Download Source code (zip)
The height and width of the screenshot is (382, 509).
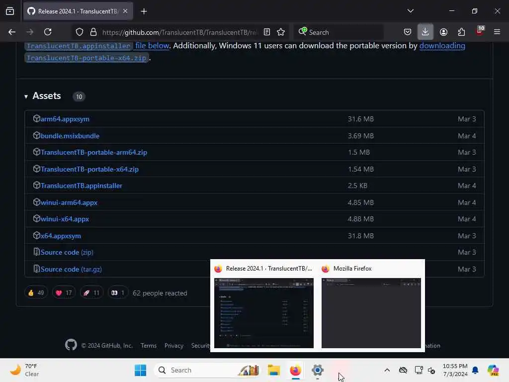pyautogui.click(x=67, y=252)
